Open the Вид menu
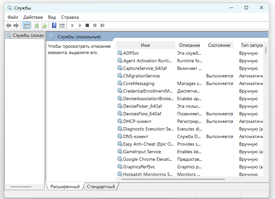This screenshot has width=275, height=199. tap(52, 17)
